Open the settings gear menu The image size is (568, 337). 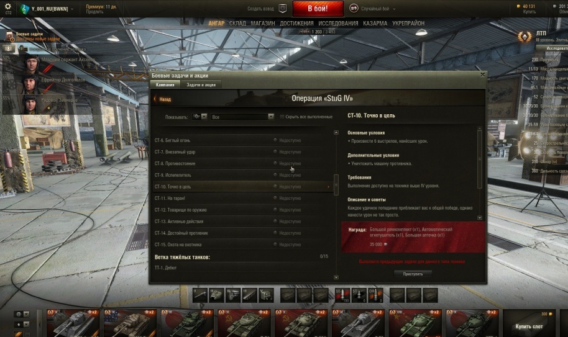click(x=7, y=6)
